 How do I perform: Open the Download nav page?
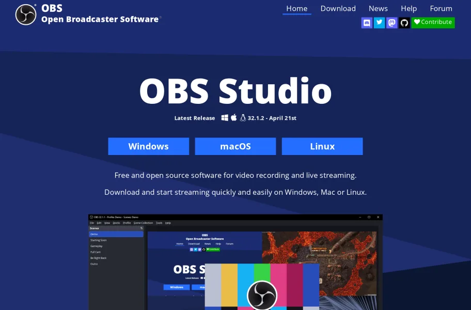(x=338, y=8)
